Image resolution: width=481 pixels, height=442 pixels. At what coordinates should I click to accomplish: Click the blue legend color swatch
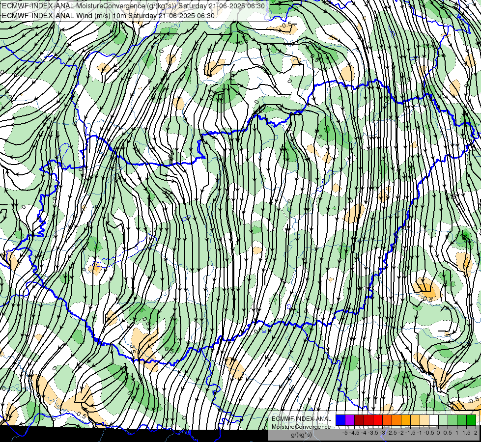(x=340, y=420)
